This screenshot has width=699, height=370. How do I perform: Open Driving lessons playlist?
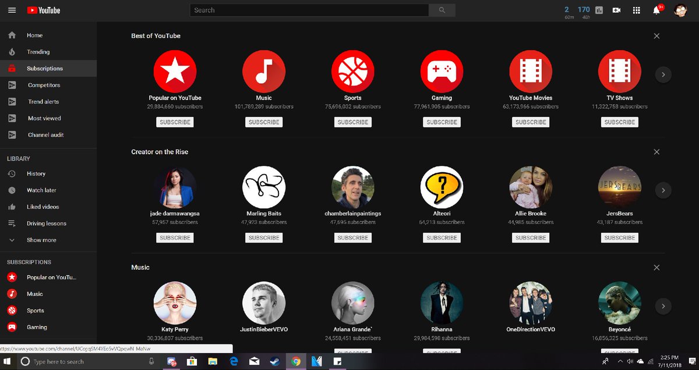[x=48, y=223]
